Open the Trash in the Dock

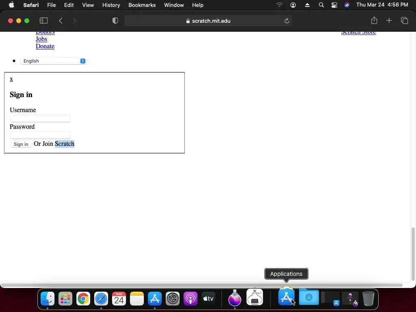368,299
